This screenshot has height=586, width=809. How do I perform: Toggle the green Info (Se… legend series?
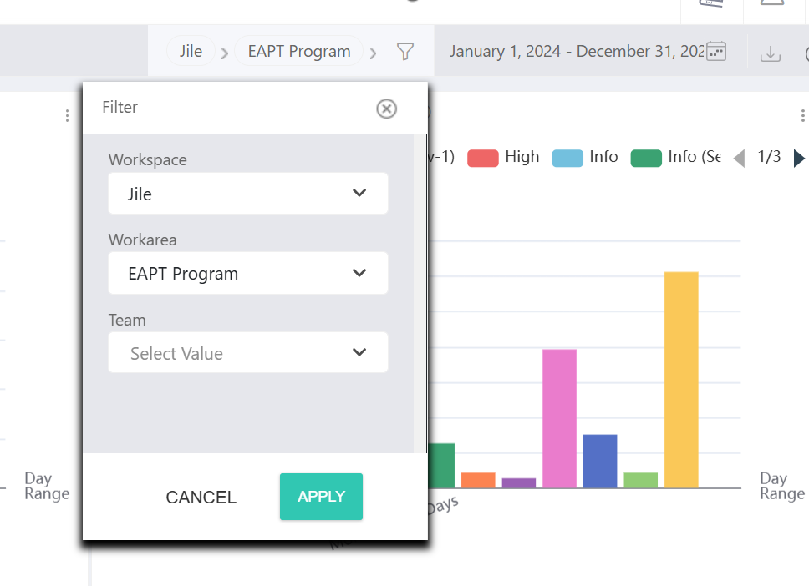pos(675,157)
